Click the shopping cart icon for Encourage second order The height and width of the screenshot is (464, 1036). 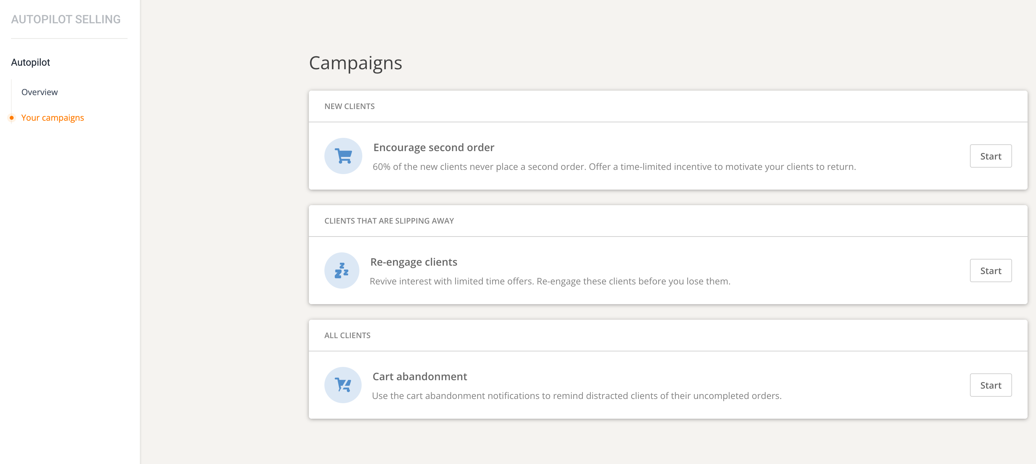pyautogui.click(x=343, y=156)
